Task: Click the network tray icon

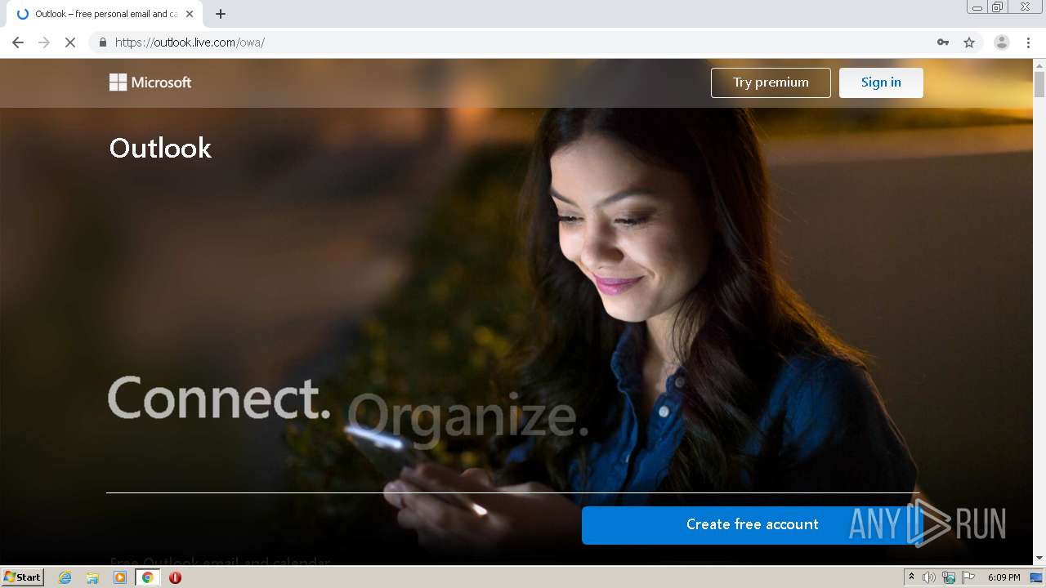Action: pyautogui.click(x=949, y=577)
